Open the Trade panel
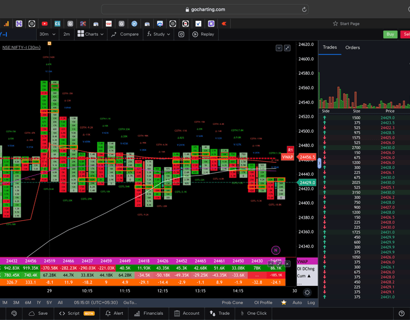Viewport: 410px width, 320px height. [219, 313]
